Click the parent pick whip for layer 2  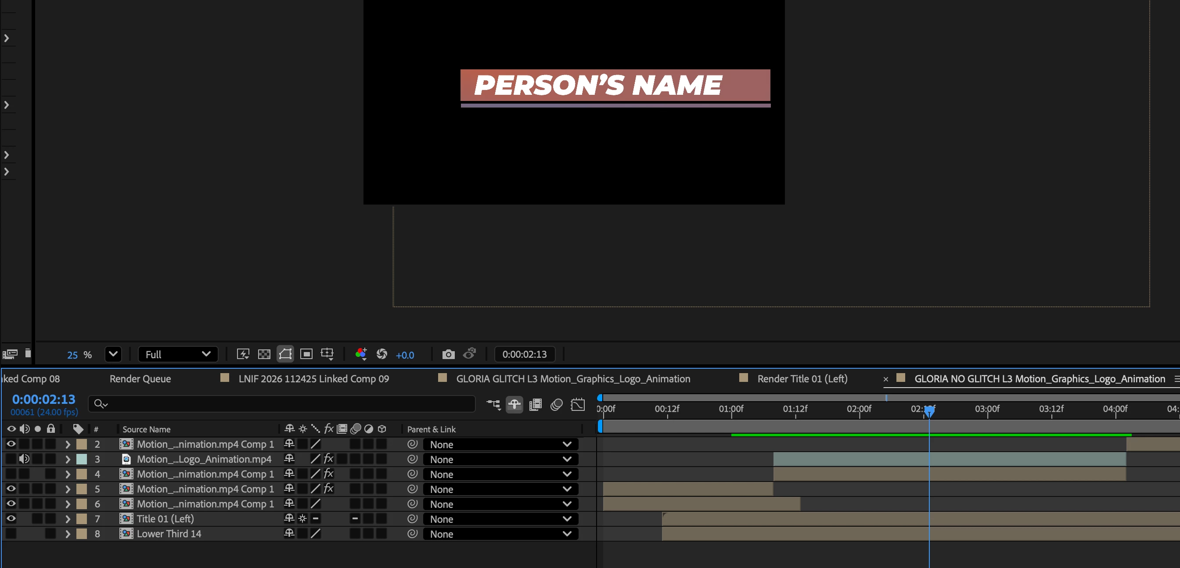[412, 444]
